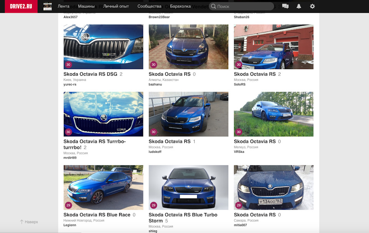Open Skoda Octavia RS DSG title link
This screenshot has height=233, width=369.
tap(90, 74)
